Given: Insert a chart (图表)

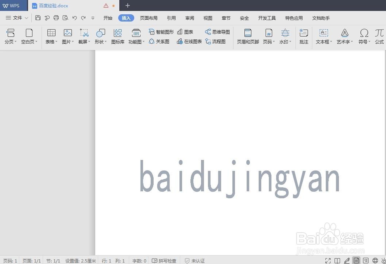Looking at the screenshot, I should pyautogui.click(x=185, y=32).
